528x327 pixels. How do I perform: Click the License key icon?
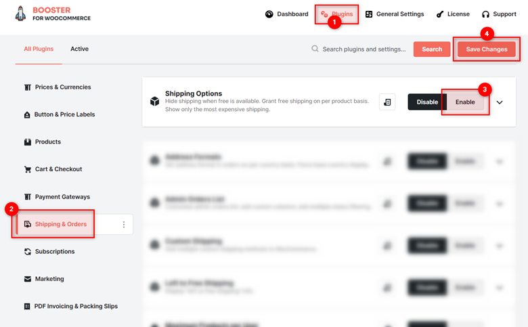coord(440,14)
